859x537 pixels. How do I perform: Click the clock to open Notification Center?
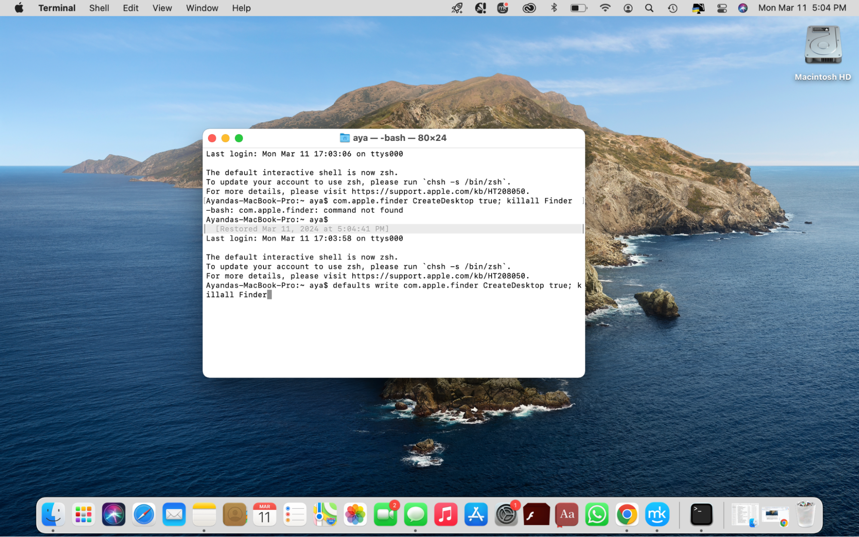(x=801, y=8)
